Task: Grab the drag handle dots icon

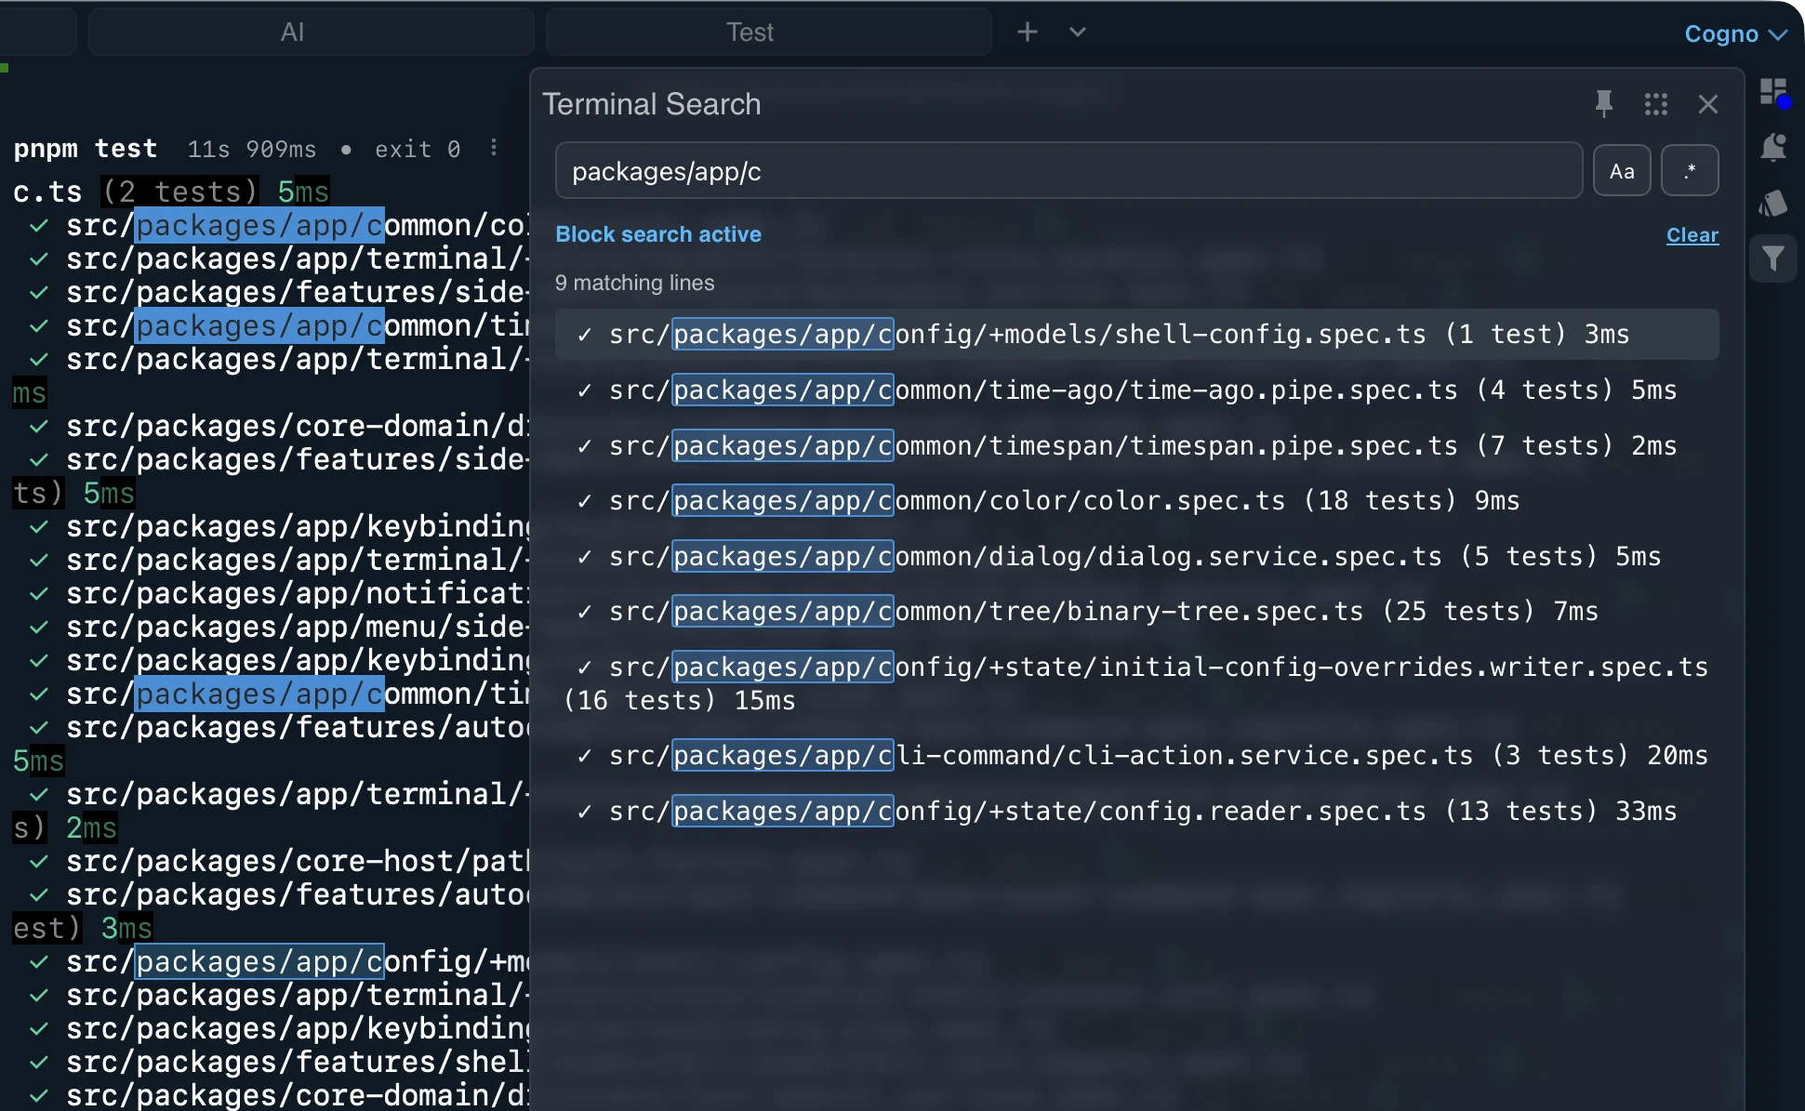Action: pyautogui.click(x=1656, y=104)
